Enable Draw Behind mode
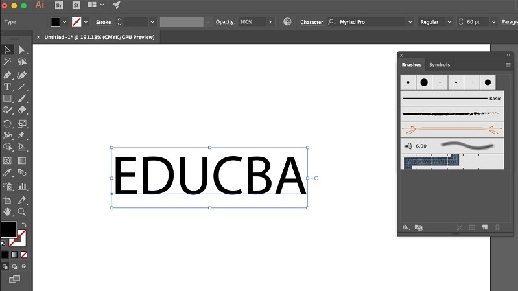Viewport: 518px width, 291px height. point(14,266)
